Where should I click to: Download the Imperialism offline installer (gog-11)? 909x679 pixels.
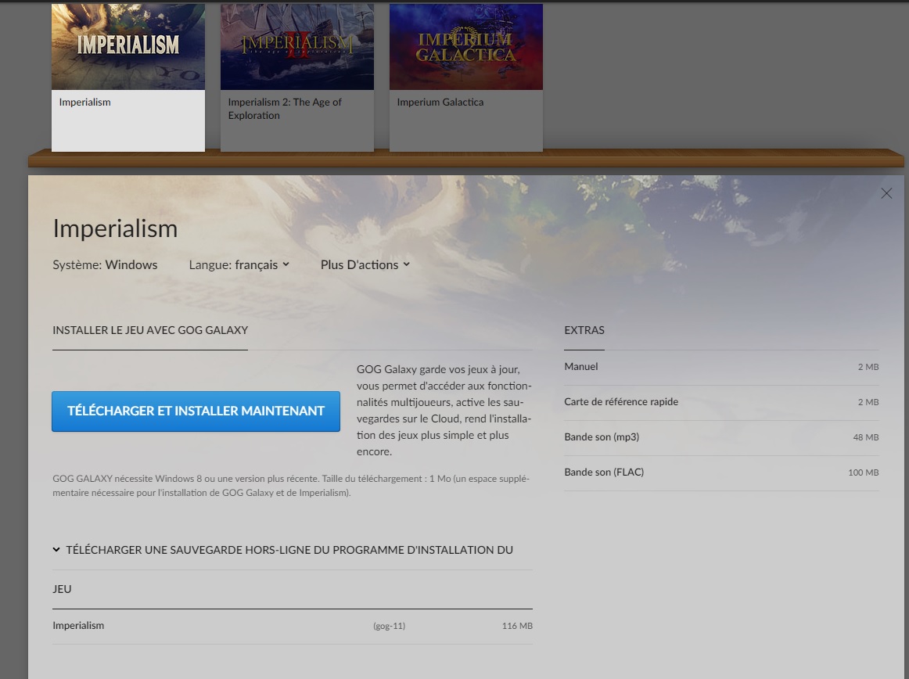[293, 627]
